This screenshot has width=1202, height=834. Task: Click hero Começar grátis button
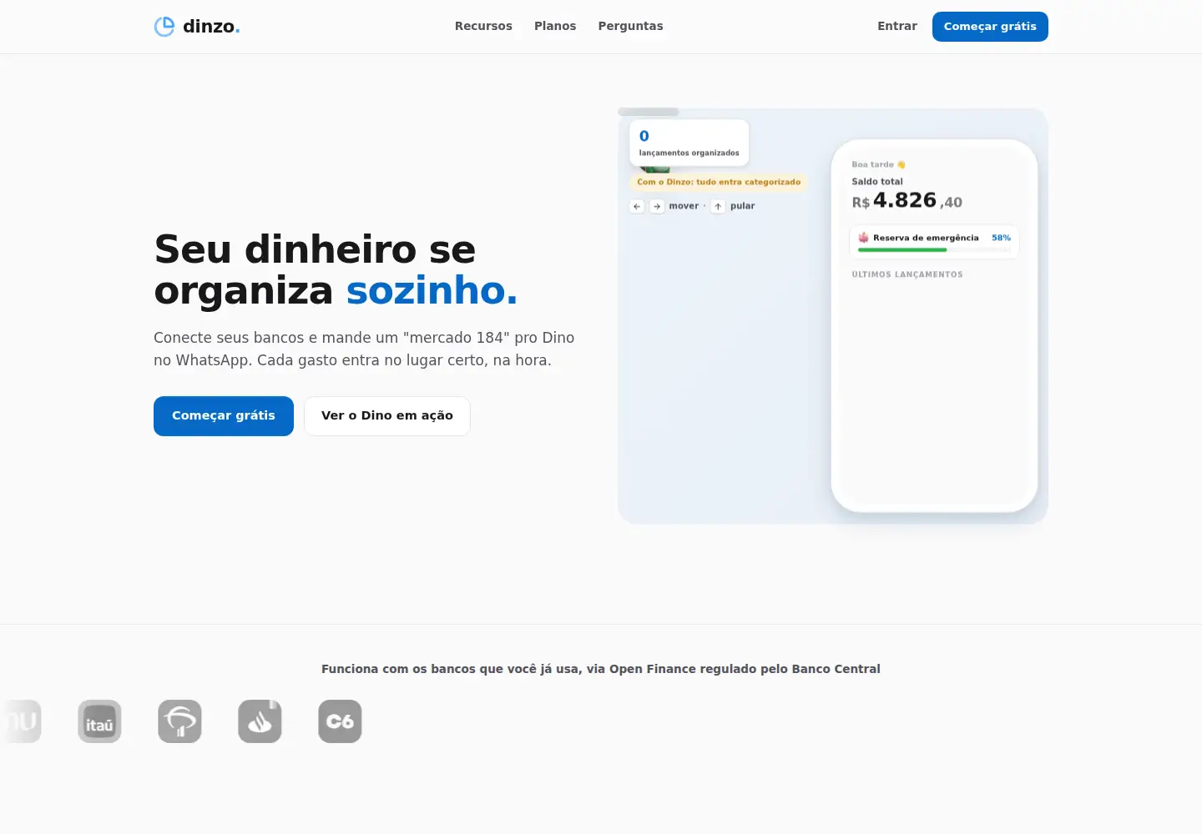click(x=224, y=416)
